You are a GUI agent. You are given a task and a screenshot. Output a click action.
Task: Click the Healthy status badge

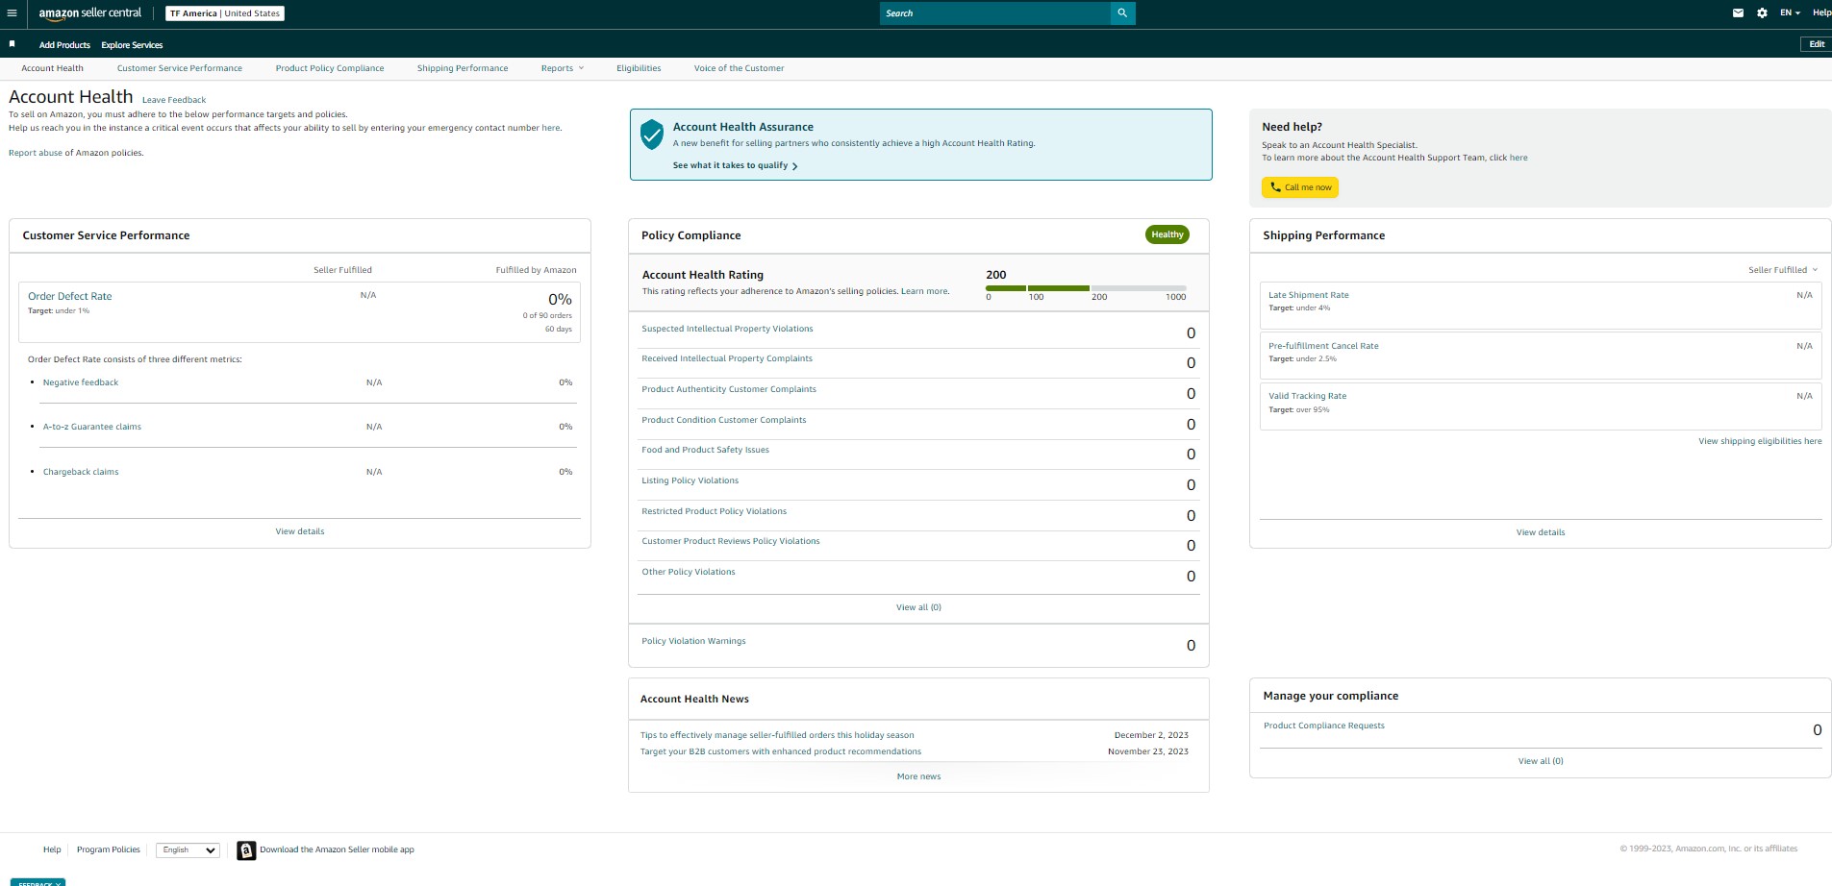coord(1167,234)
